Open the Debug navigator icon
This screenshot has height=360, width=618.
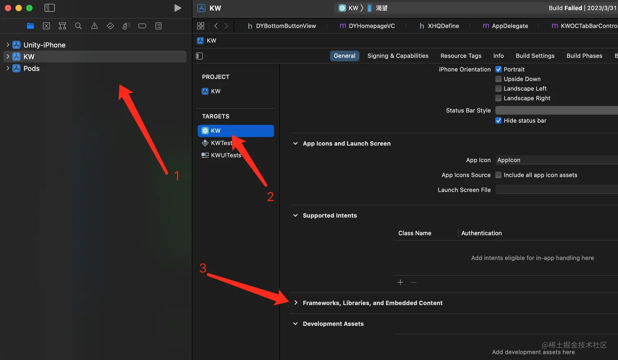126,26
